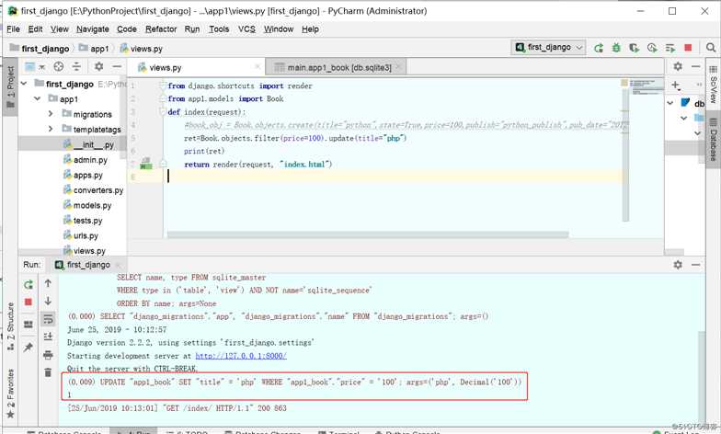Open models.py in project tree
Image resolution: width=721 pixels, height=434 pixels.
[86, 205]
